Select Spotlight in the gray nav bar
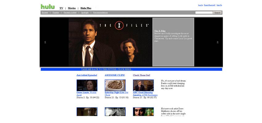The image size is (262, 123). tap(85, 13)
